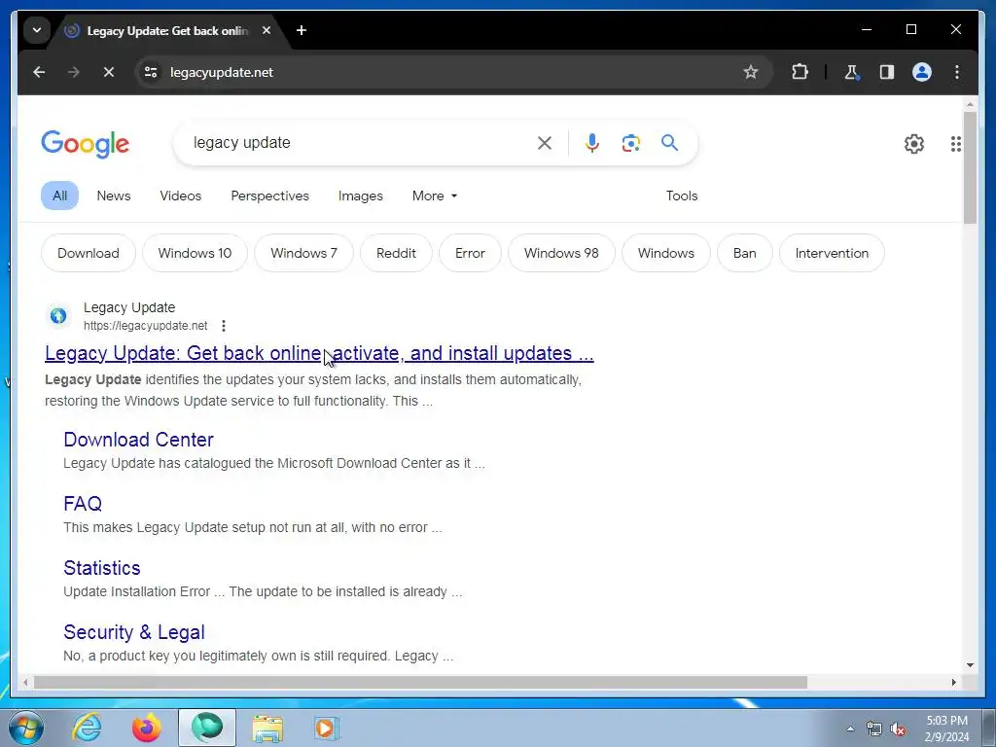Search by image with Lens
Screen dimensions: 996x747
(x=630, y=143)
